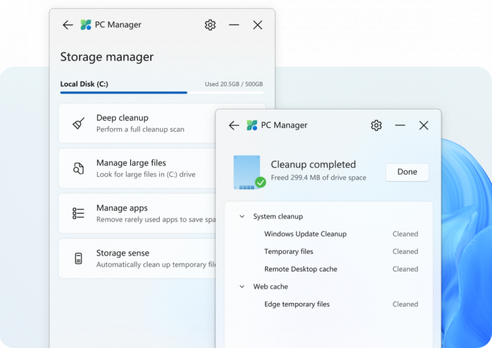Viewport: 492px width, 348px height.
Task: Click the PC Manager logo in cleanup window
Action: 252,125
